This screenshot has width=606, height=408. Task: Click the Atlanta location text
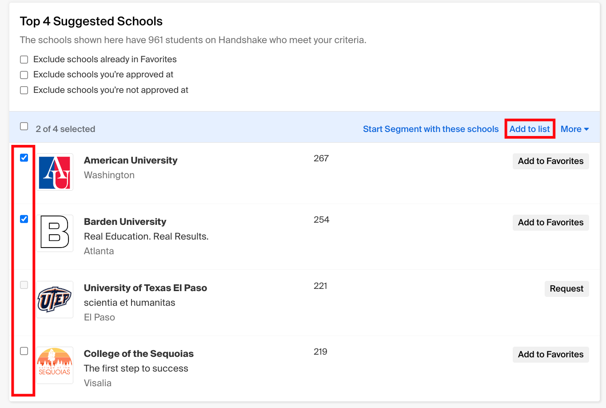(x=99, y=251)
